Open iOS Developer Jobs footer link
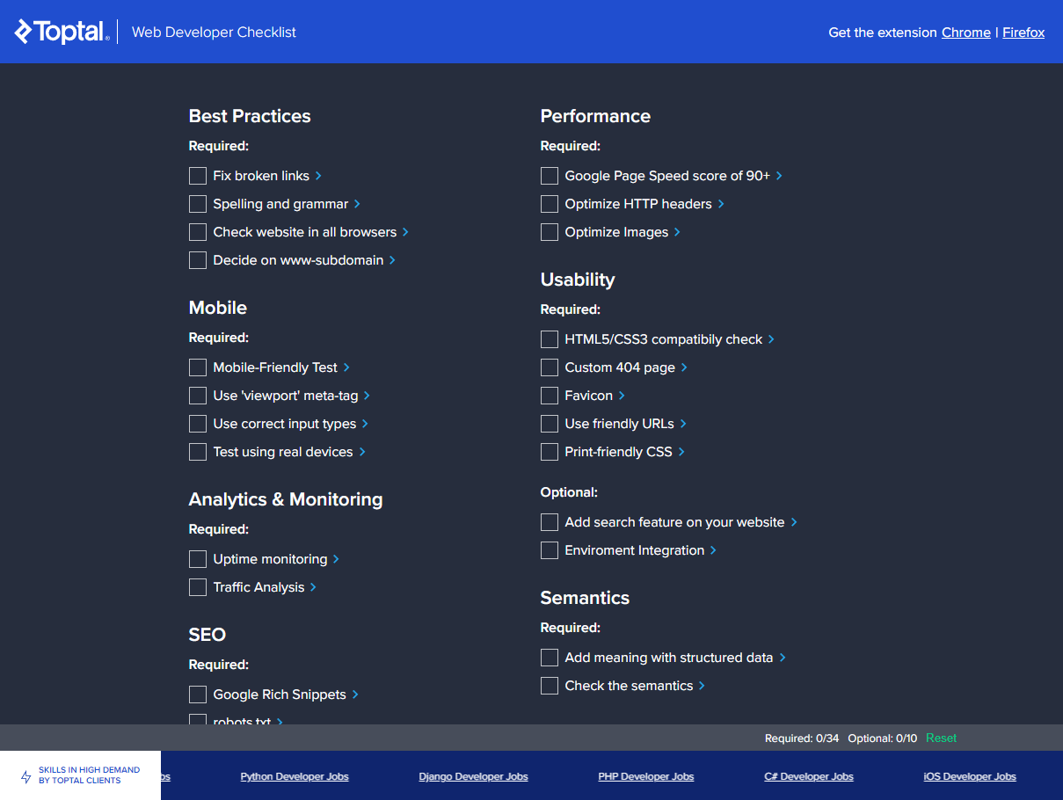This screenshot has height=800, width=1063. pyautogui.click(x=969, y=776)
